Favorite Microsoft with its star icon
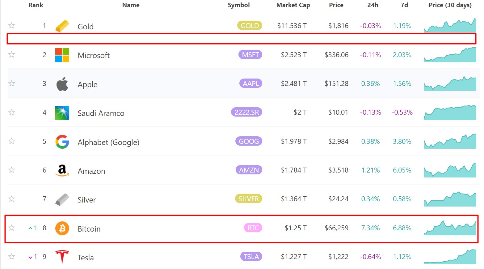The height and width of the screenshot is (269, 484). [11, 55]
